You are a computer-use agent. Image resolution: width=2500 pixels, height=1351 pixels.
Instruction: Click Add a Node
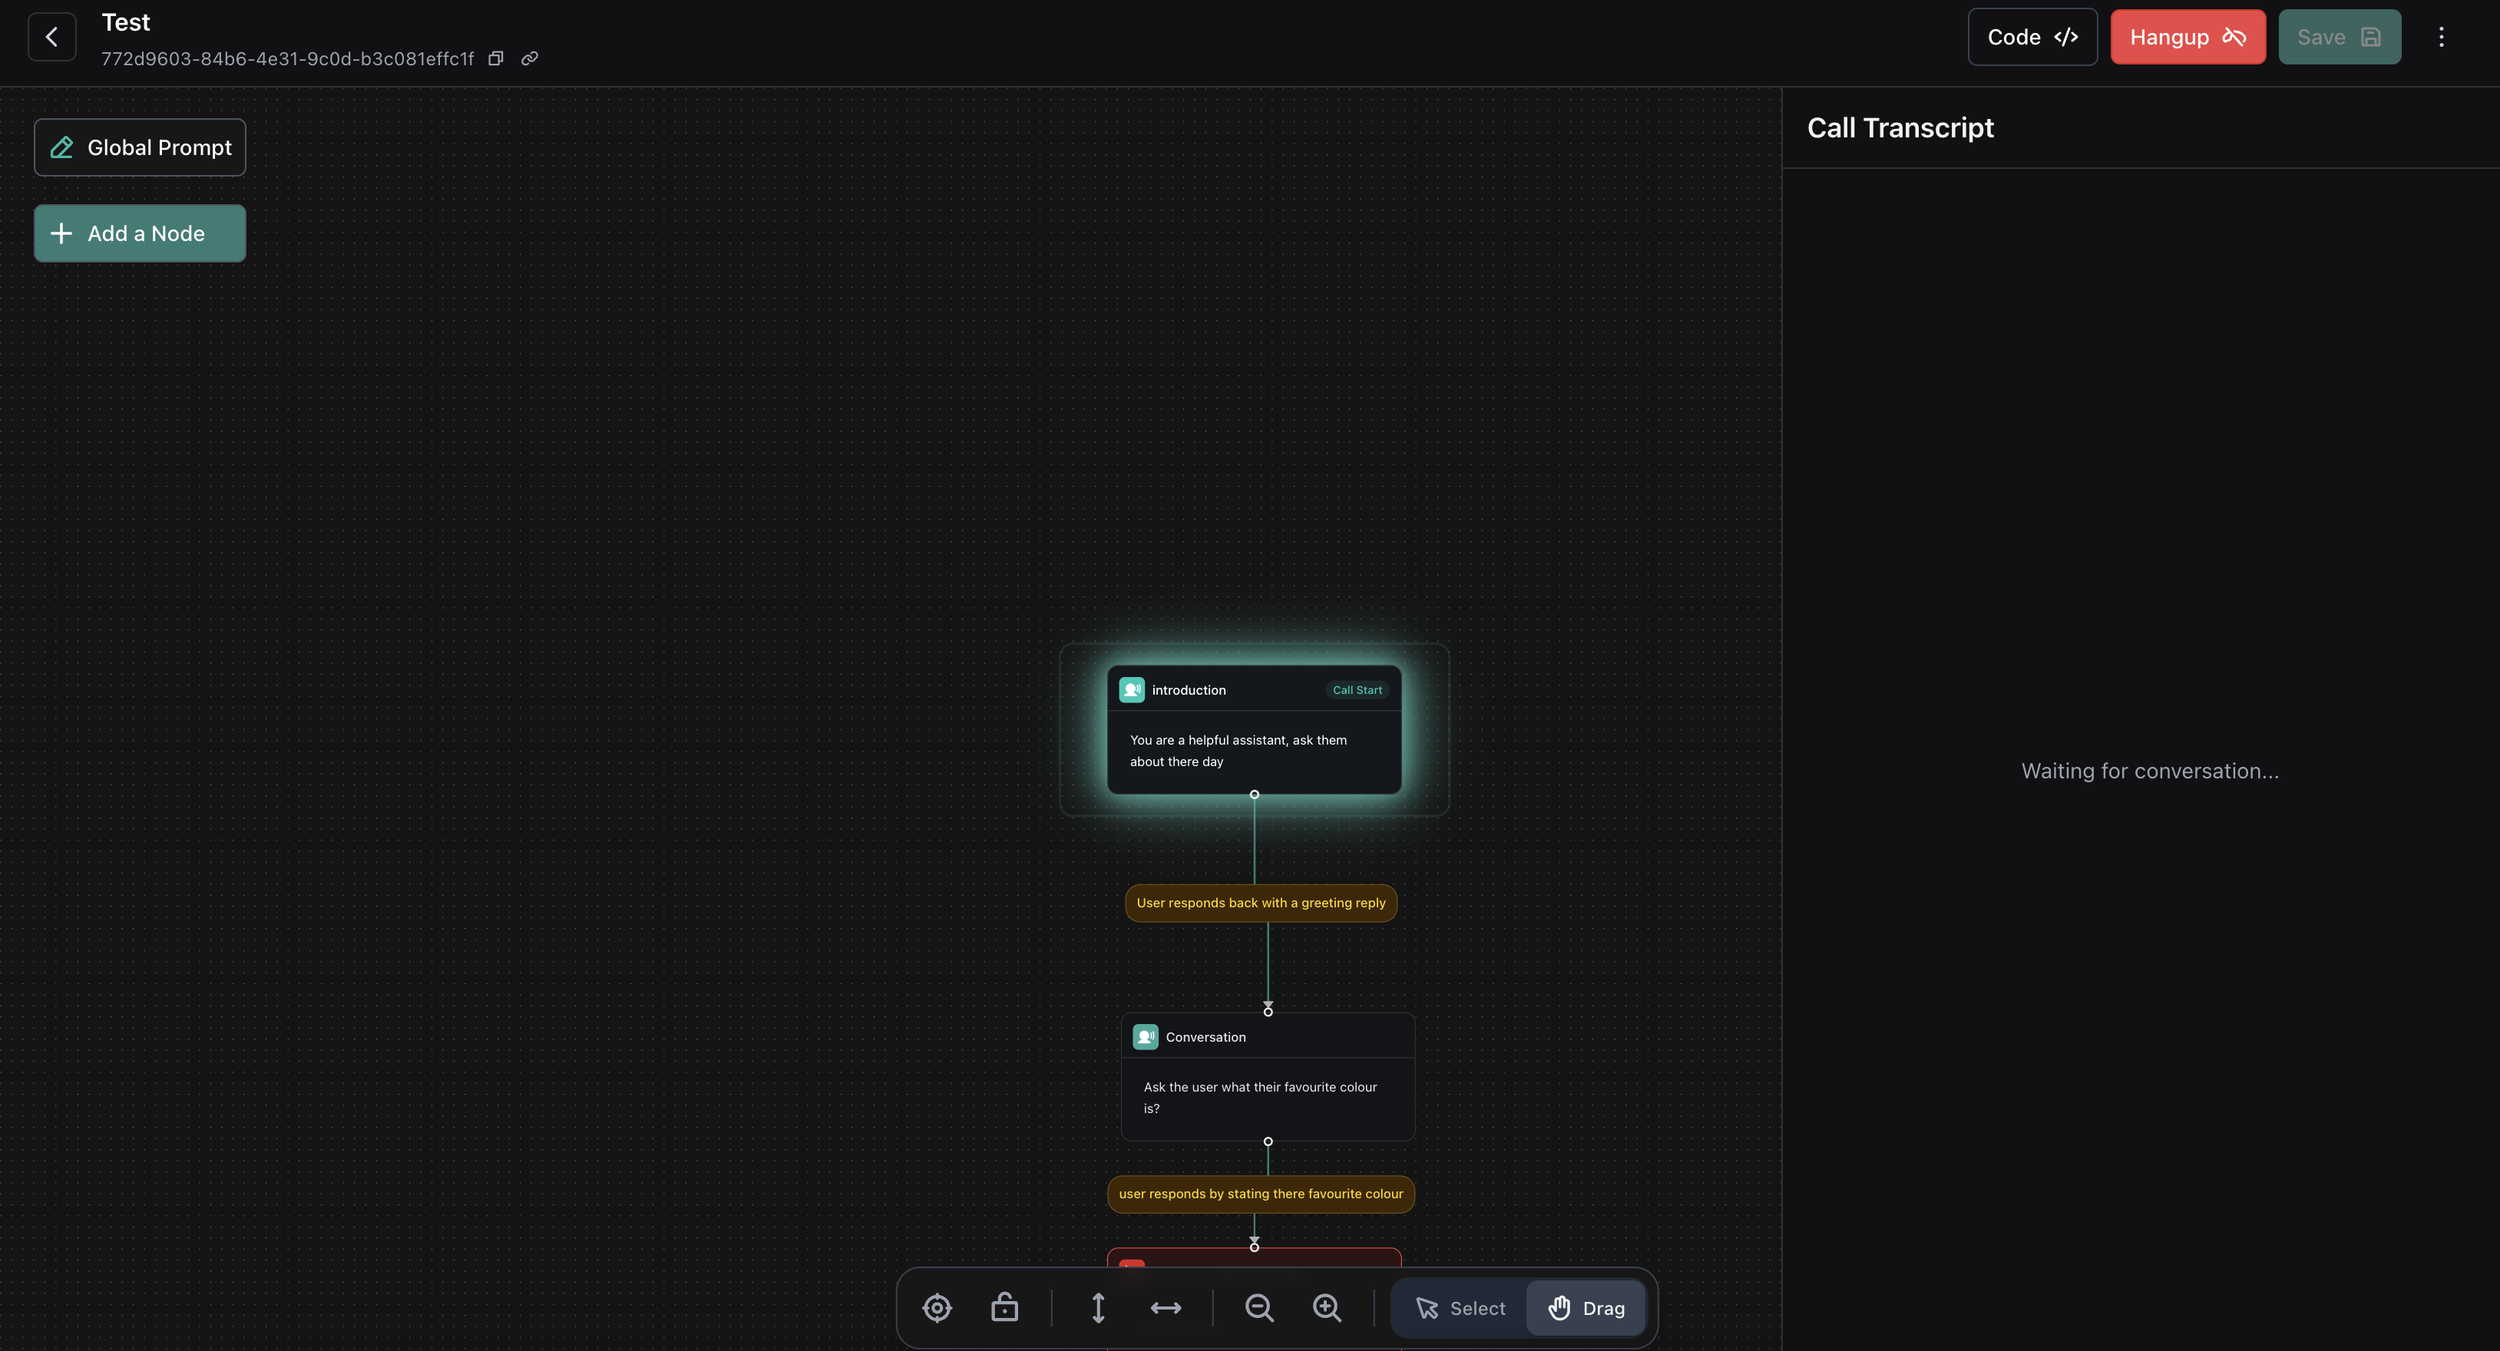coord(140,233)
